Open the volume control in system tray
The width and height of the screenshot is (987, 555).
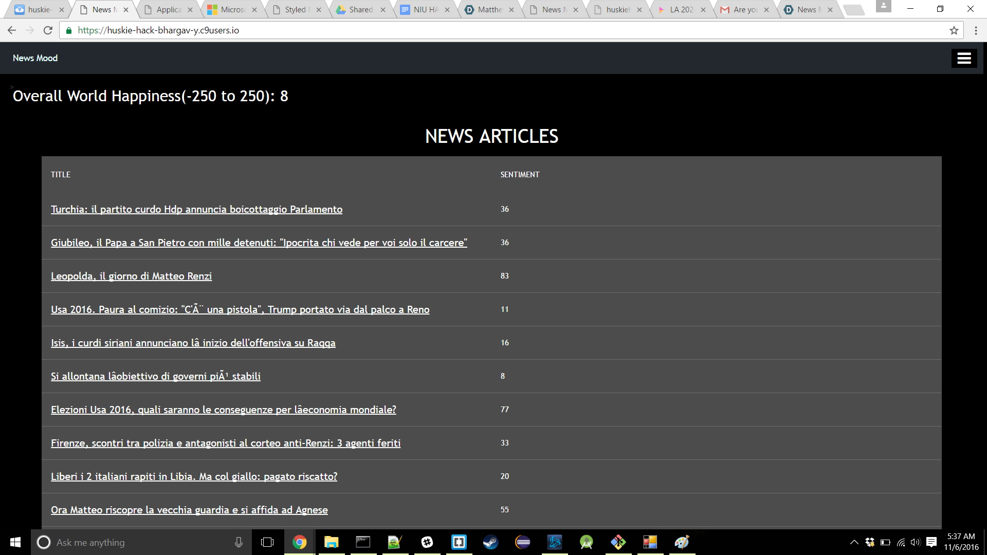915,542
